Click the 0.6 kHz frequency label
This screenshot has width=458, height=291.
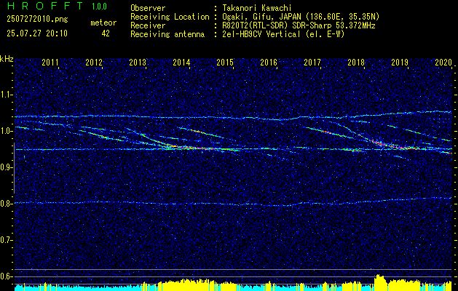[x=7, y=276]
